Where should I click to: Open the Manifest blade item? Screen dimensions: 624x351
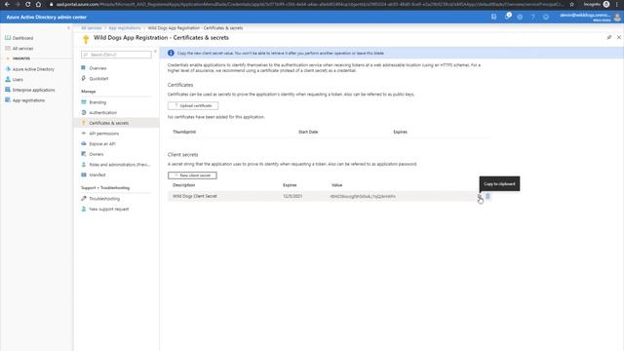pyautogui.click(x=97, y=175)
